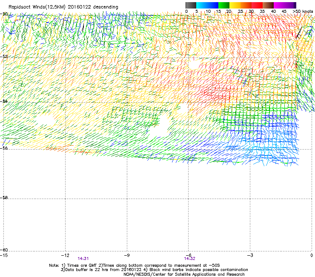Click the '45' legend scale label
Image resolution: width=315 pixels, height=277 pixels.
click(284, 12)
